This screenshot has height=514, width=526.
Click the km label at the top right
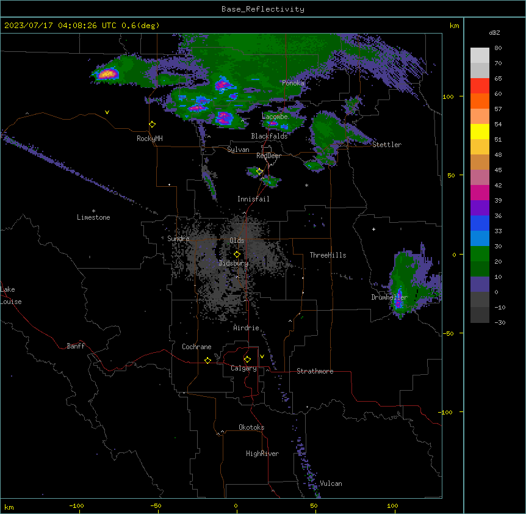coord(454,26)
